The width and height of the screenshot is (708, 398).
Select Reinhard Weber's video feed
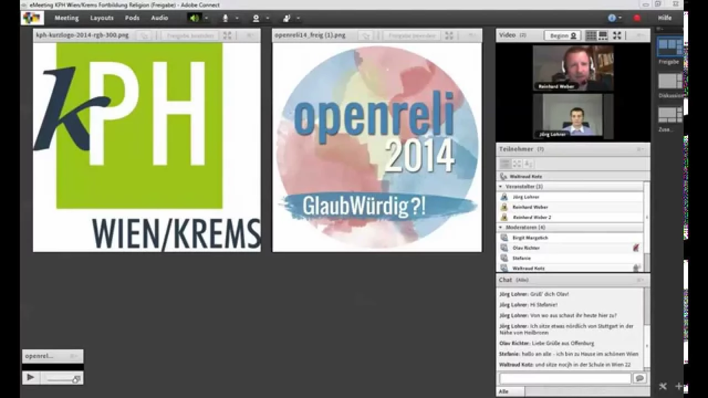pos(573,68)
